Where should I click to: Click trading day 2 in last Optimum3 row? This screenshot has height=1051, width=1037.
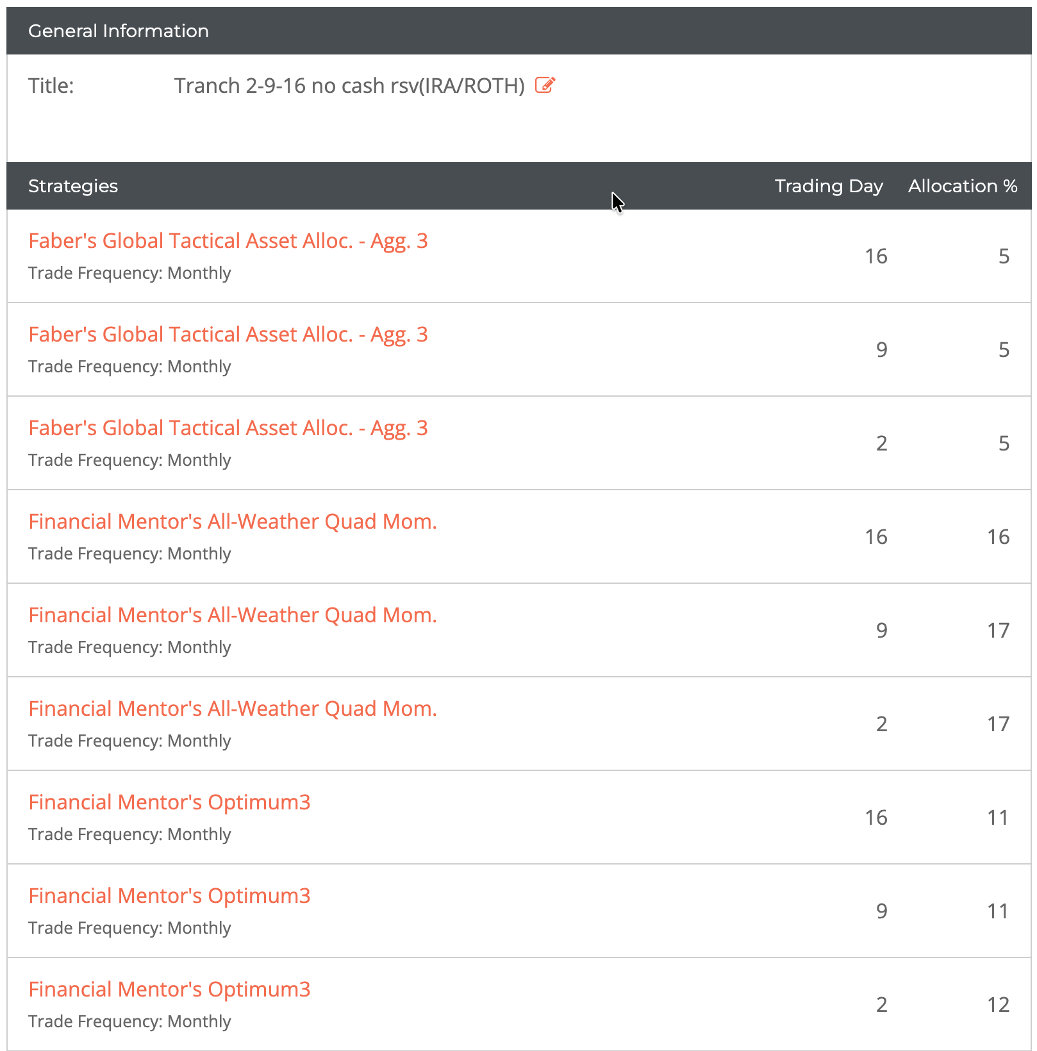tap(881, 1005)
